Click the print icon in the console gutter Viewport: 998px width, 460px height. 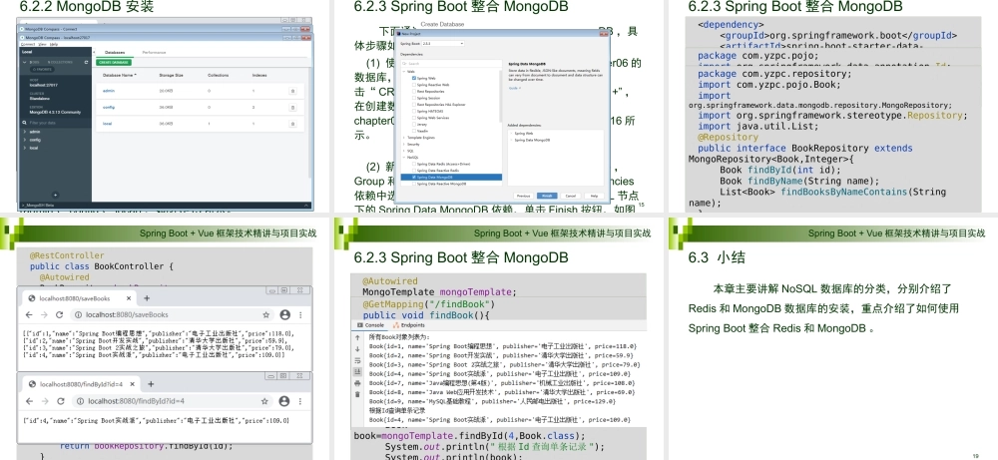coord(357,383)
